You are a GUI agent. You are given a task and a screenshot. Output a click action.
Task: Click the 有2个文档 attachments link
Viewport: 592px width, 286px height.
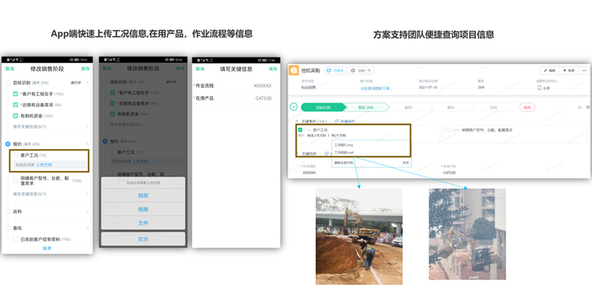(x=338, y=135)
